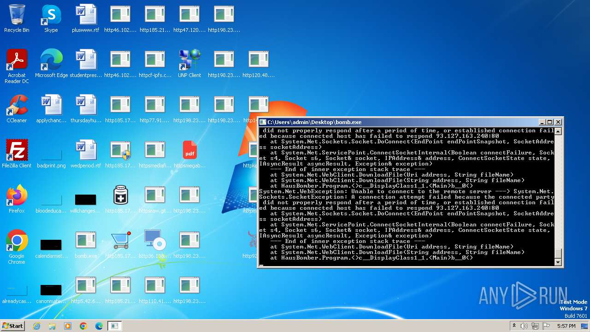Viewport: 590px width, 332px height.
Task: Select the studentpres... Word document
Action: point(86,64)
